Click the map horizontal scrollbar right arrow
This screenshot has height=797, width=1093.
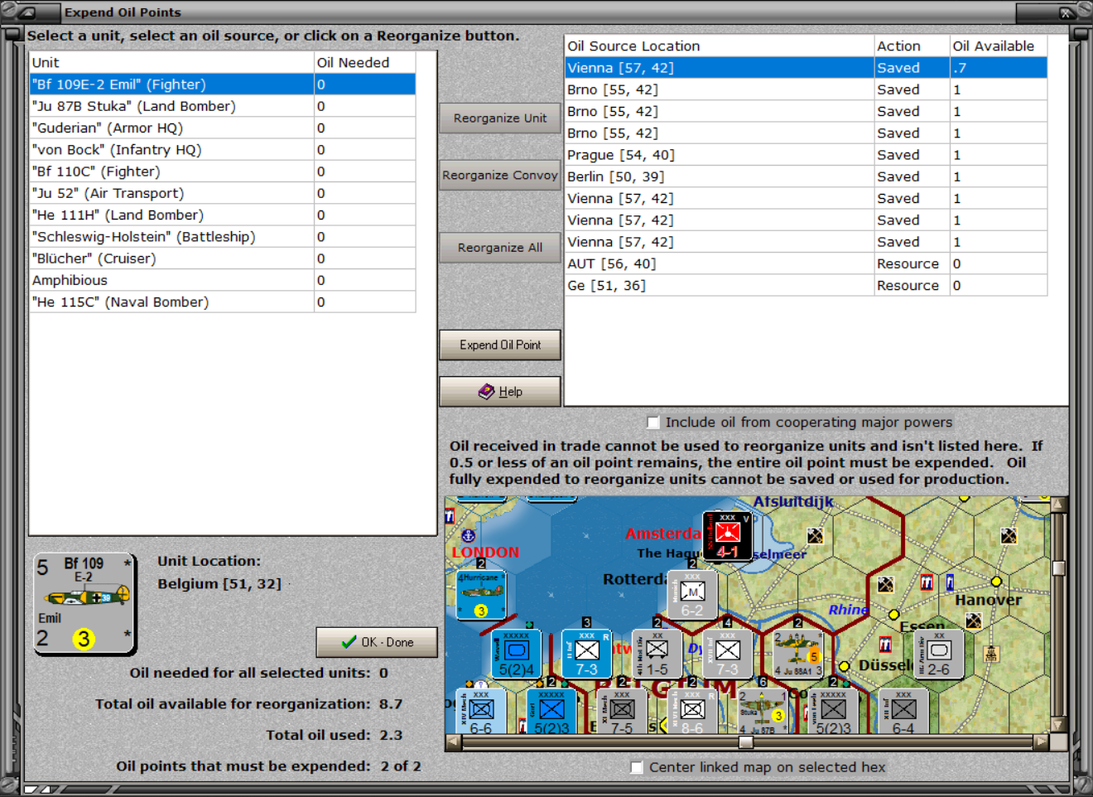pos(1042,742)
